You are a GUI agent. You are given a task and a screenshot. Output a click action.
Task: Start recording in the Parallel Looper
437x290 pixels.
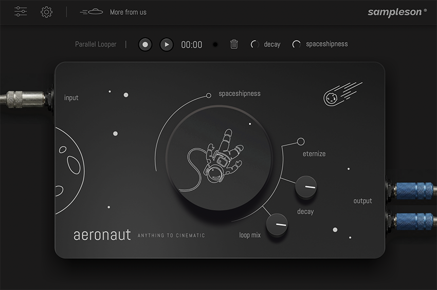coord(145,45)
